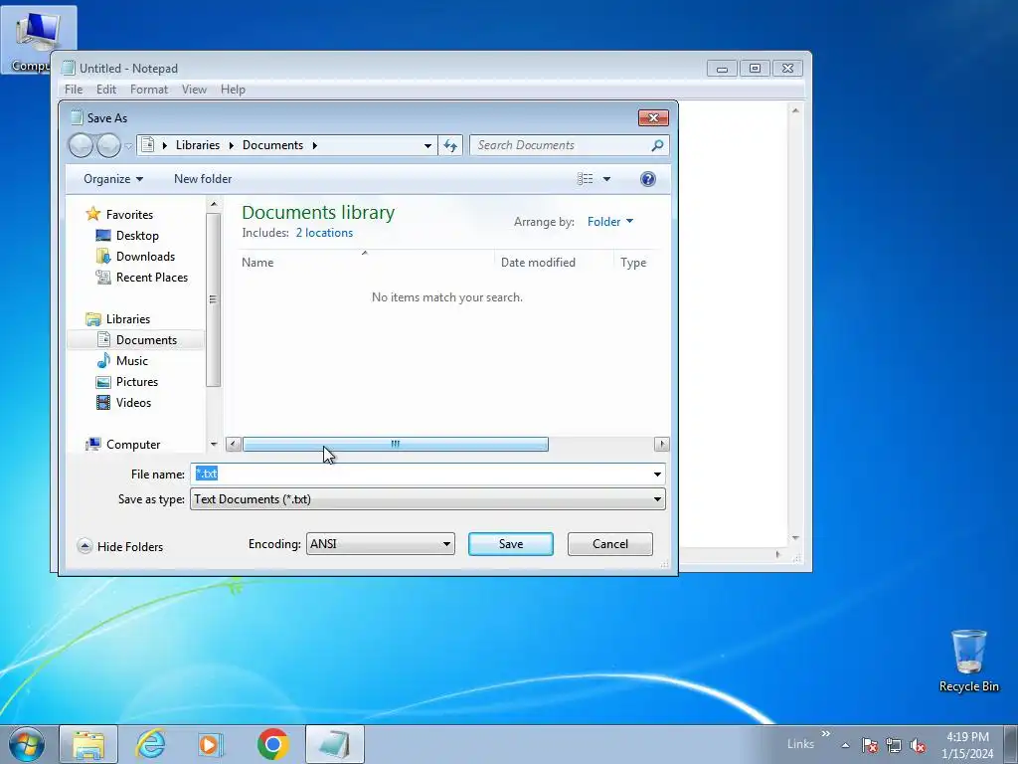Open the Recycle Bin desktop icon
This screenshot has width=1018, height=764.
(968, 662)
